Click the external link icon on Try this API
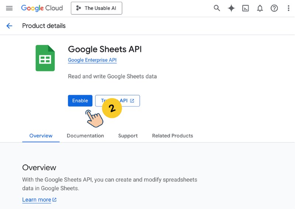This screenshot has height=209, width=295. 132,101
